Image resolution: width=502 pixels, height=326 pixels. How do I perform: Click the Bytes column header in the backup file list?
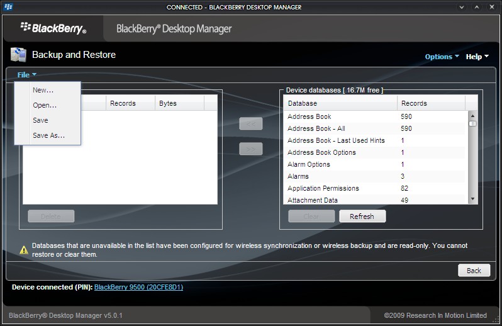(x=180, y=103)
